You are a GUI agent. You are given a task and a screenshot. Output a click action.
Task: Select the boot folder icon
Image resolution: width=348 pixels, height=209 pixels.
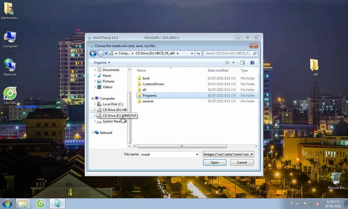click(139, 78)
